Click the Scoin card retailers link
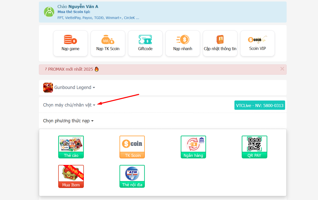318x200 pixels. click(98, 18)
